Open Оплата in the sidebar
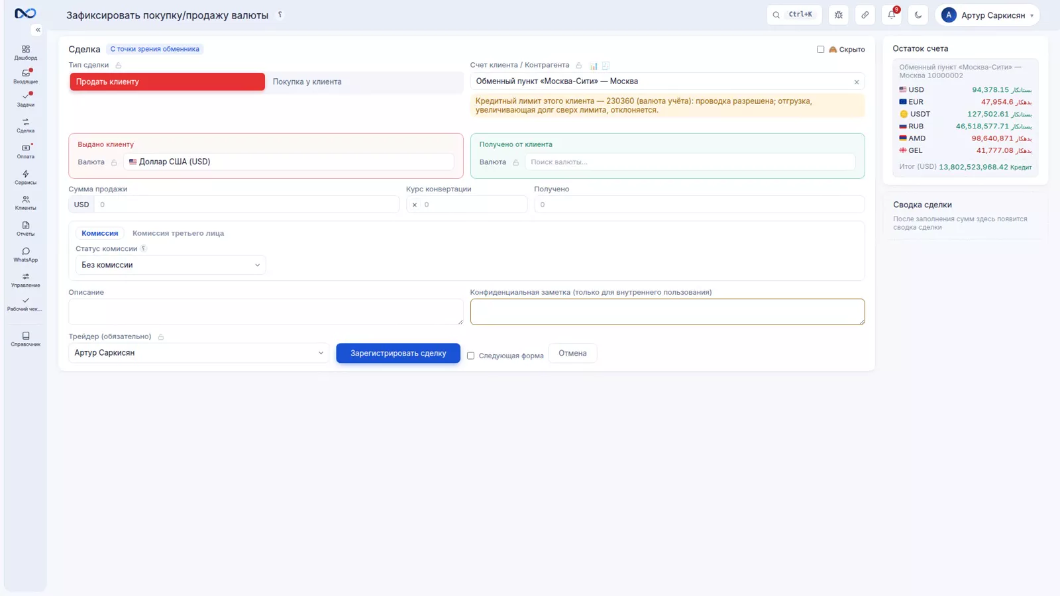Viewport: 1060px width, 596px height. tap(26, 151)
